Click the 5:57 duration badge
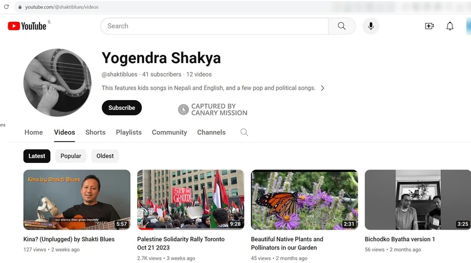Image resolution: width=471 pixels, height=263 pixels. 122,224
